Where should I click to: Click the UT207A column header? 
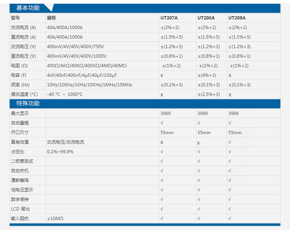click(x=169, y=18)
